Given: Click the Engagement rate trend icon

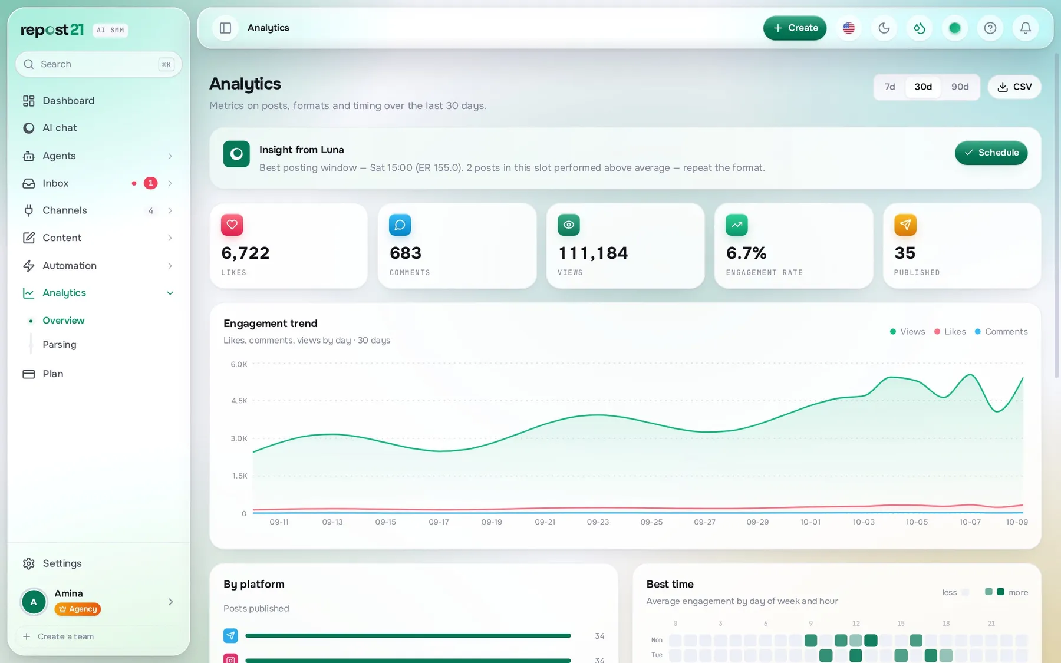Looking at the screenshot, I should [737, 225].
